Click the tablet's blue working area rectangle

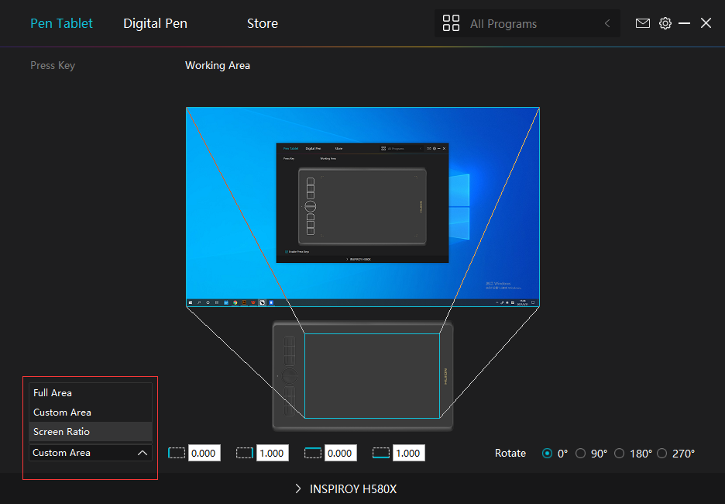372,376
